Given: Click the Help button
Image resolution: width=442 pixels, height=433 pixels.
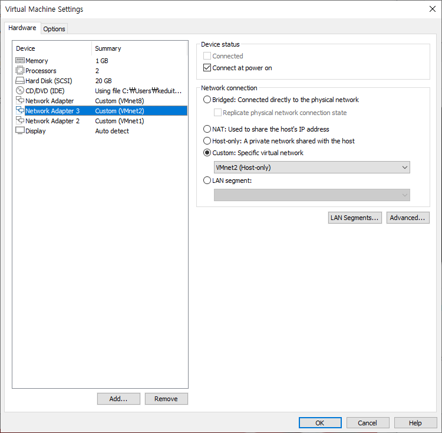Looking at the screenshot, I should point(415,423).
